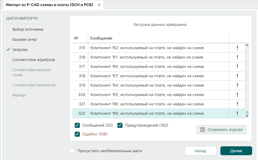This screenshot has height=160, width=258.
Task: Click the floppy disk save icon
Action: (203, 130)
